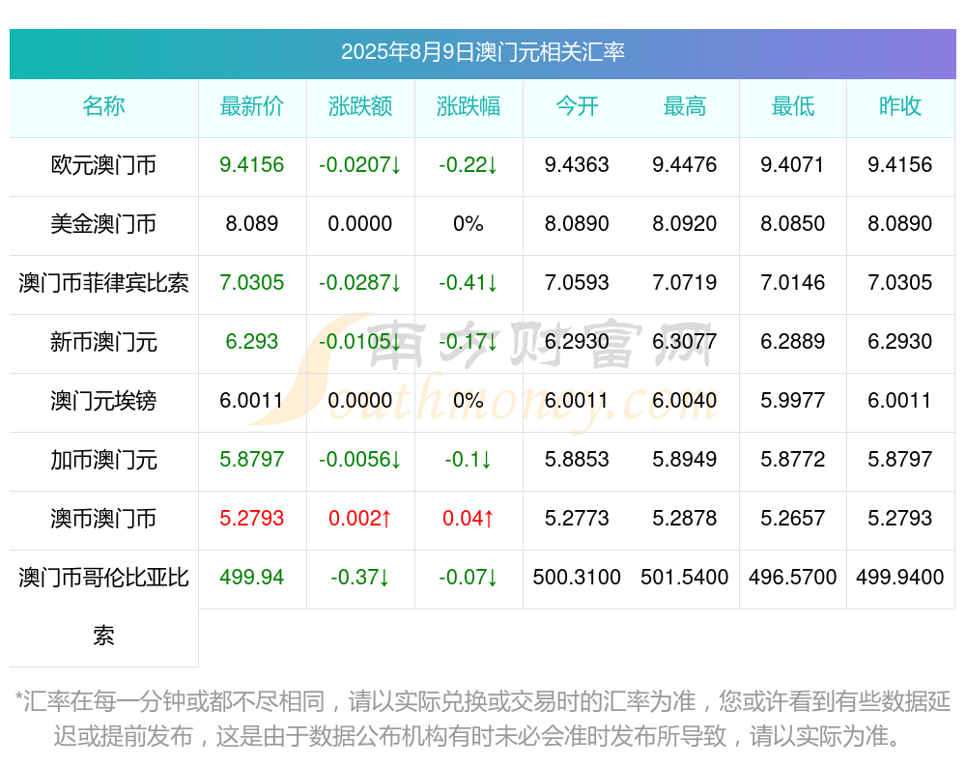The height and width of the screenshot is (766, 966).
Task: Click the high value 501.5400
Action: (685, 577)
